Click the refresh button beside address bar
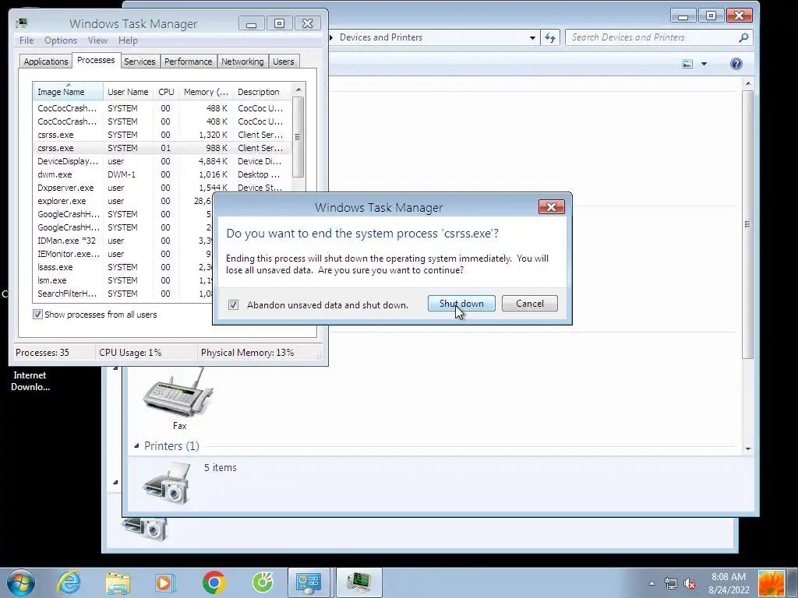 (550, 37)
